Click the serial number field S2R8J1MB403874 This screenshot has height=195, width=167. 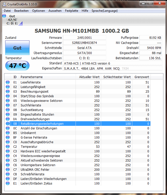click(85, 43)
